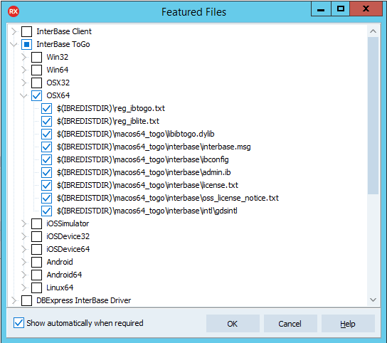Click the RX application icon in title bar
The width and height of the screenshot is (387, 343).
14,11
